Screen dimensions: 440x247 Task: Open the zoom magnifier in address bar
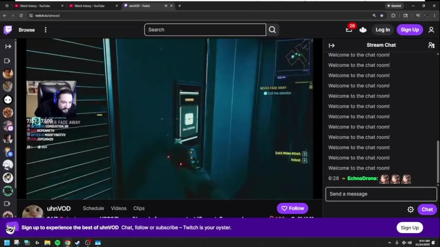point(374,15)
